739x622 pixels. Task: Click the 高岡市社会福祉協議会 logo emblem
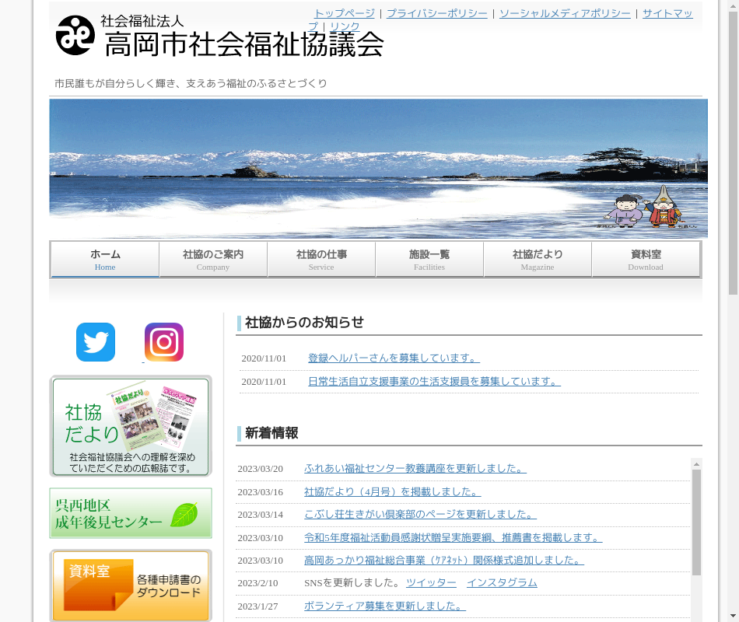pos(75,36)
